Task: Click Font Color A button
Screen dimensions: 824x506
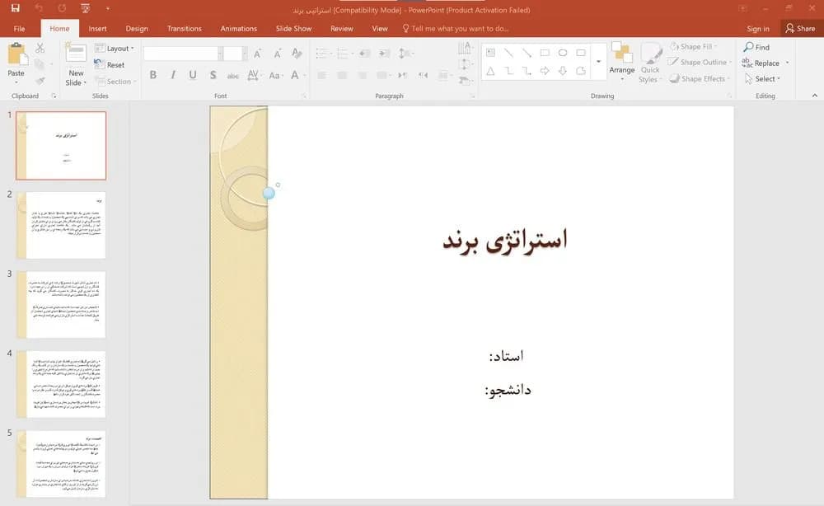Action: pyautogui.click(x=295, y=75)
